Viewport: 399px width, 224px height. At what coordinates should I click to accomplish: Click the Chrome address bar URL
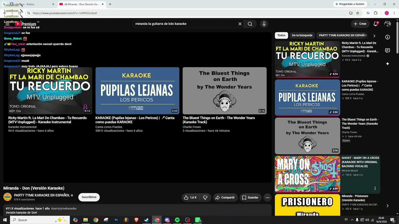pyautogui.click(x=65, y=13)
